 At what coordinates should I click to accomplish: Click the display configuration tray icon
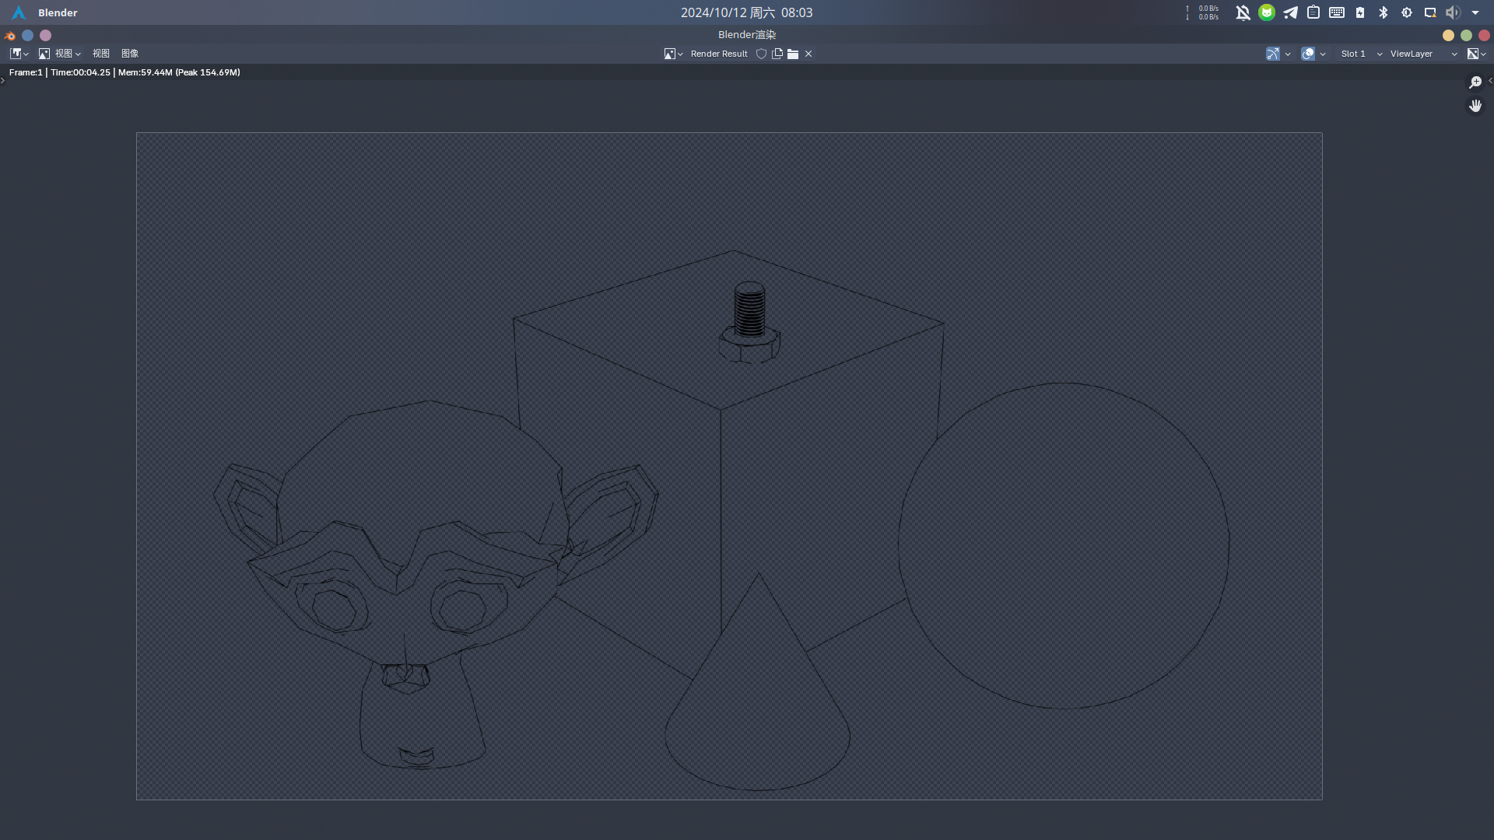coord(1430,12)
